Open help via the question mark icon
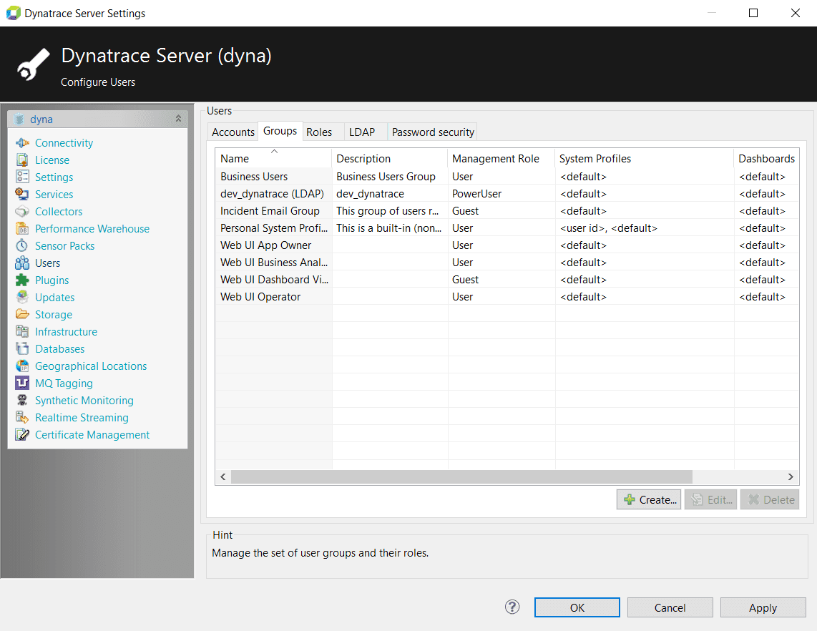The image size is (817, 631). [512, 607]
